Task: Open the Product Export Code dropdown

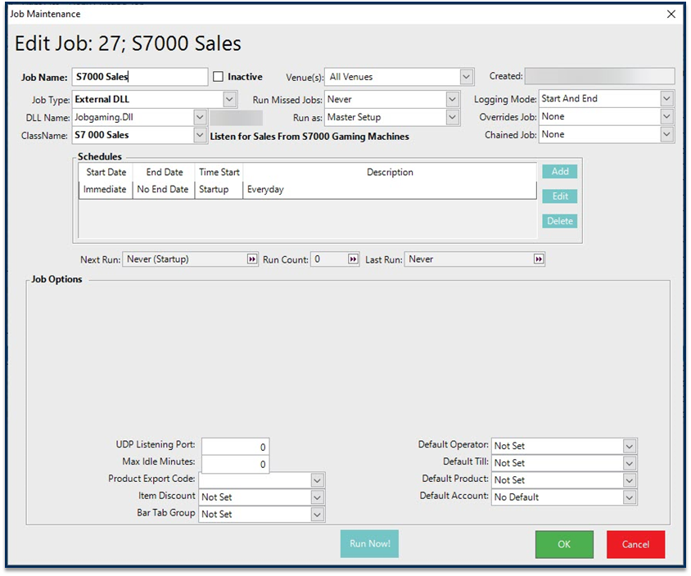Action: click(x=317, y=480)
